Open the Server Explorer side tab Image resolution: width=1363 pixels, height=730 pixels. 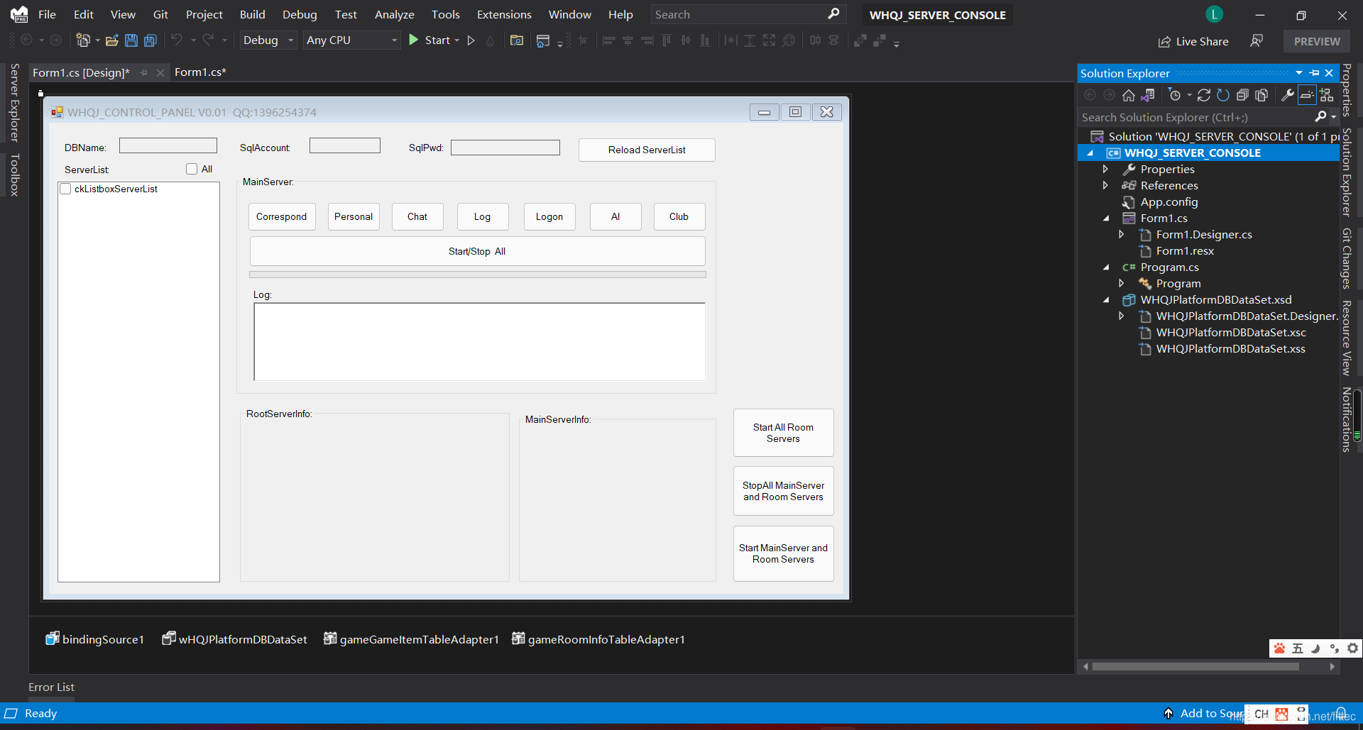tap(14, 103)
